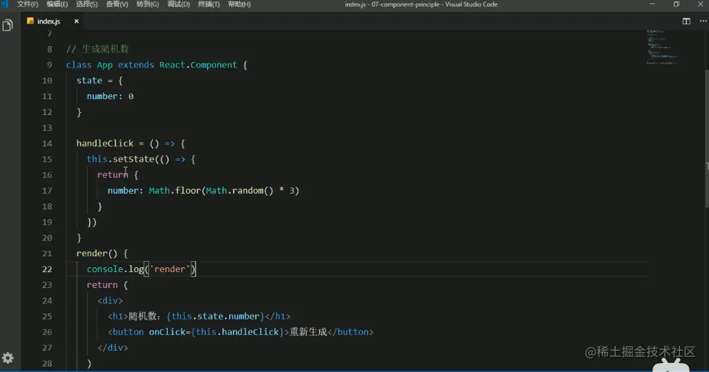The image size is (709, 372).
Task: Open the Manage gear icon
Action: click(8, 358)
